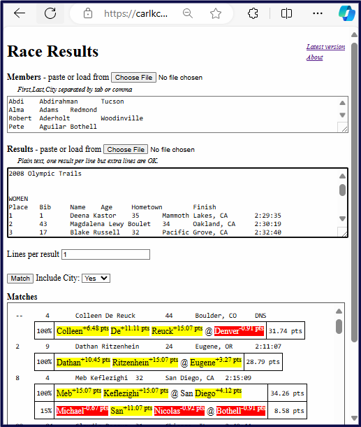Launch Copilot from the browser toolbar
This screenshot has height=427, width=361.
347,13
